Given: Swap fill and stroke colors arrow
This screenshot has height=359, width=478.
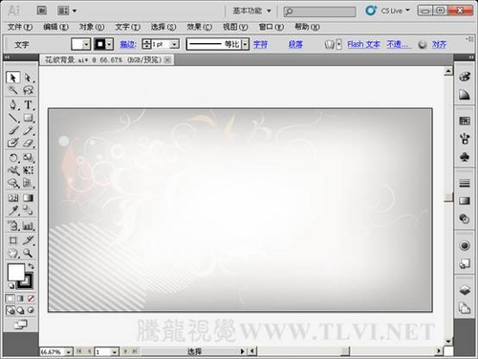Looking at the screenshot, I should click(31, 266).
